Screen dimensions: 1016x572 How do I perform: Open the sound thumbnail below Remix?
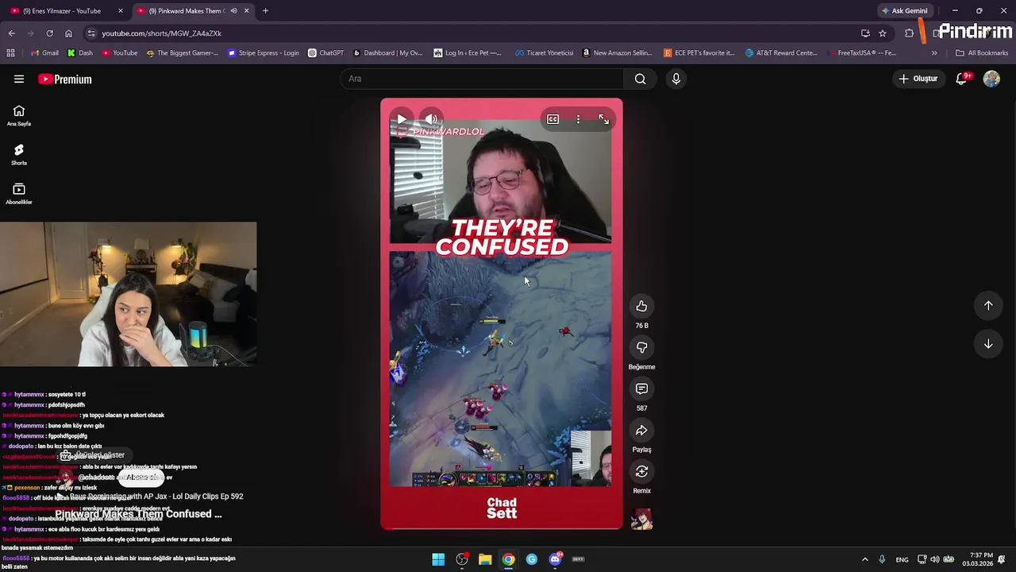click(641, 520)
